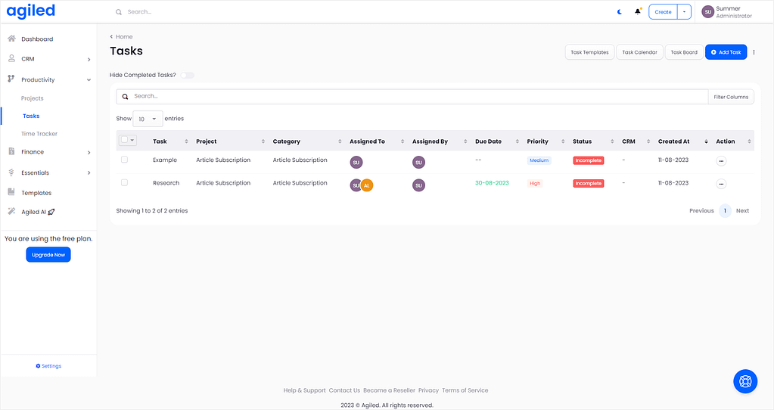
Task: Select Tasks in sidebar
Action: click(x=31, y=116)
